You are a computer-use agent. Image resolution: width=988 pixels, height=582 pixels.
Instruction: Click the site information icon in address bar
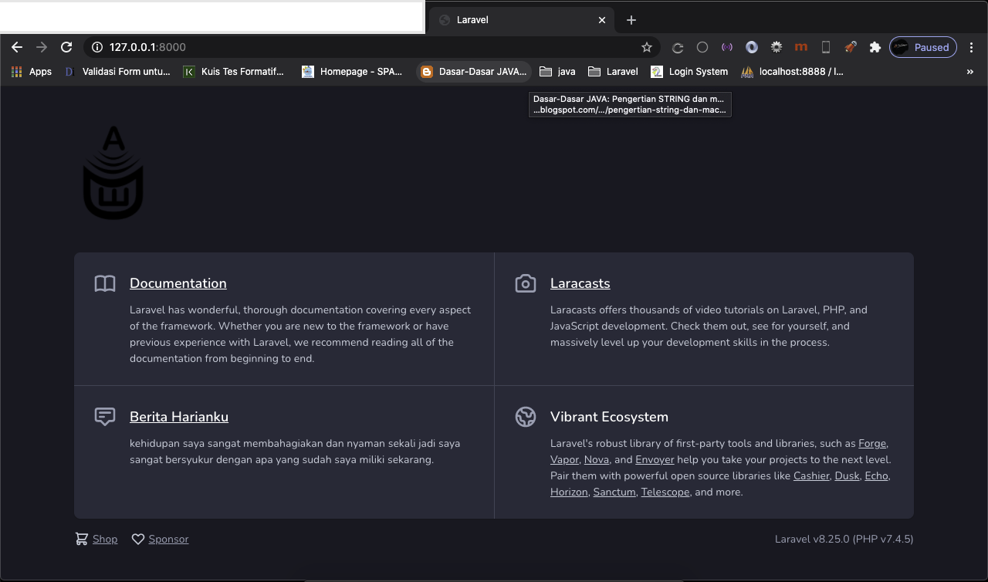[x=97, y=47]
